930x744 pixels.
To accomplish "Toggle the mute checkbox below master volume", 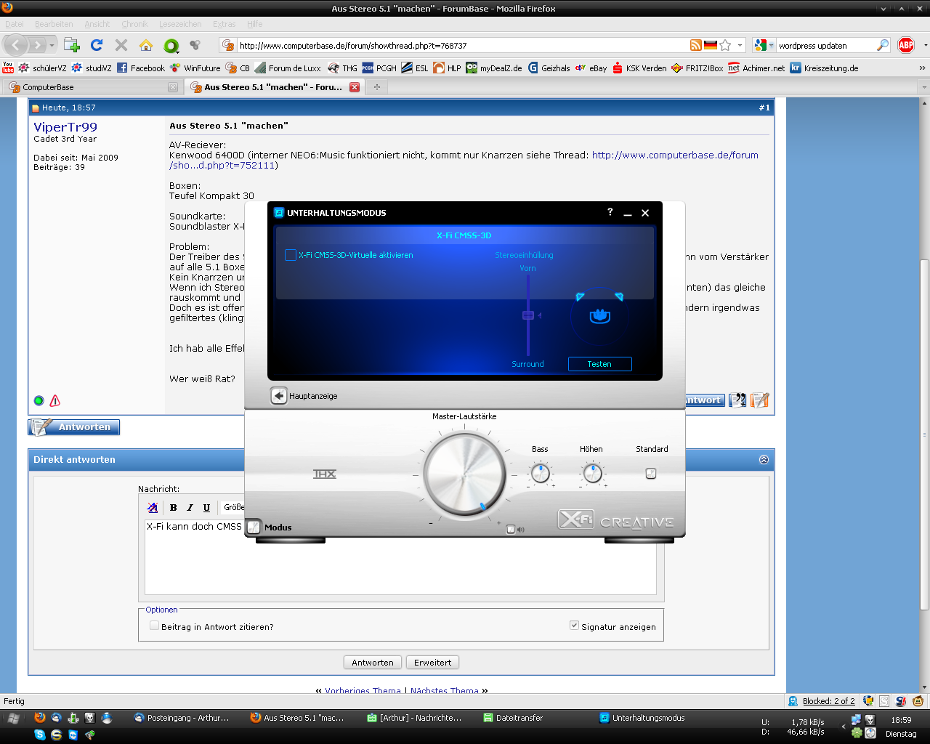I will point(511,530).
